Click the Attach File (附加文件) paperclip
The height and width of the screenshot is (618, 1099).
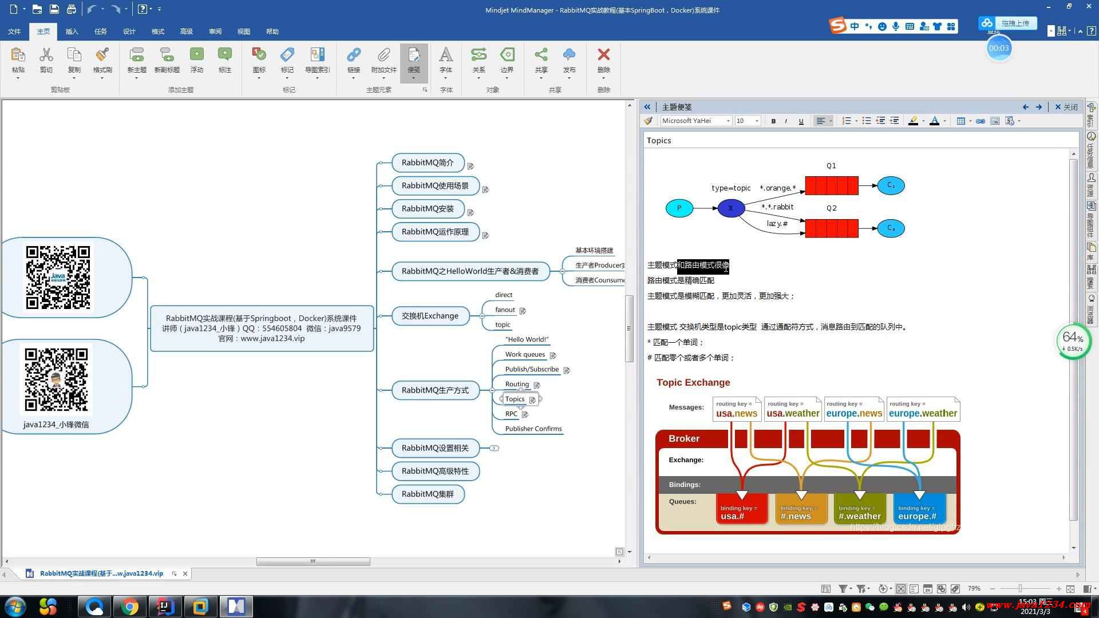[x=384, y=55]
